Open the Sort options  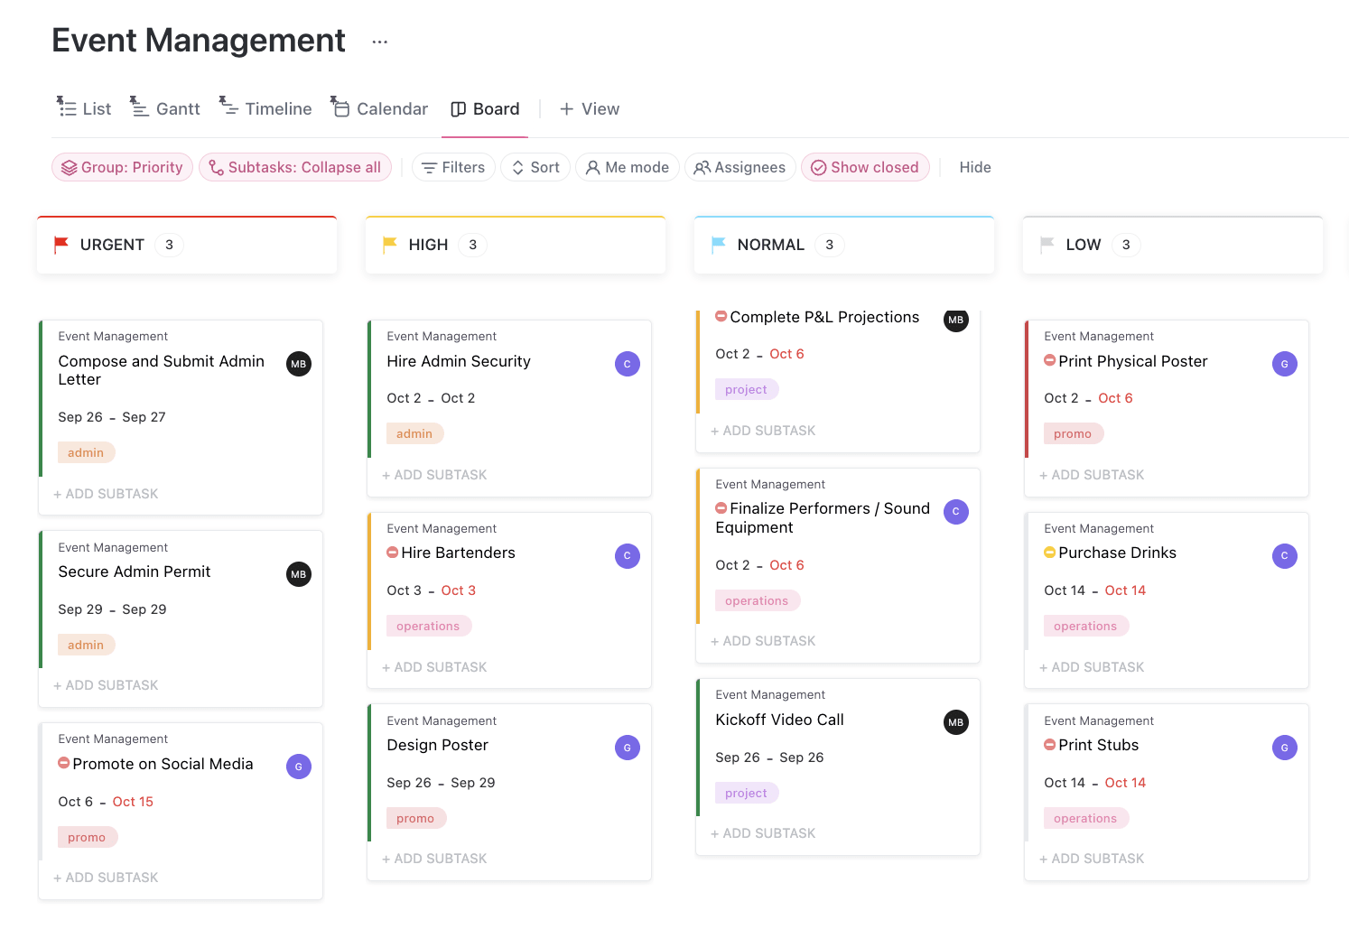(x=535, y=167)
